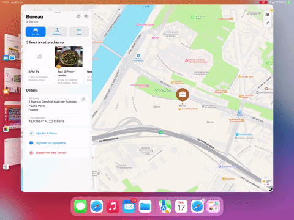Open Messages from the dock
The height and width of the screenshot is (220, 294).
pos(80,207)
